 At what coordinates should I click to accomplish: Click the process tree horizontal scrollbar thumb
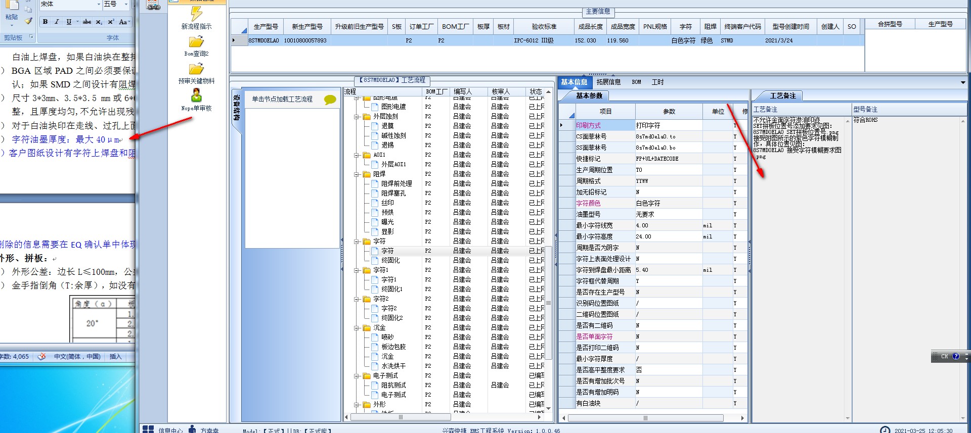401,417
